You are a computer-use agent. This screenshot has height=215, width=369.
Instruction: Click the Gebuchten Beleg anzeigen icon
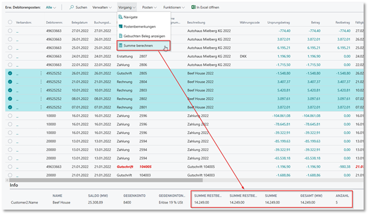click(x=120, y=36)
